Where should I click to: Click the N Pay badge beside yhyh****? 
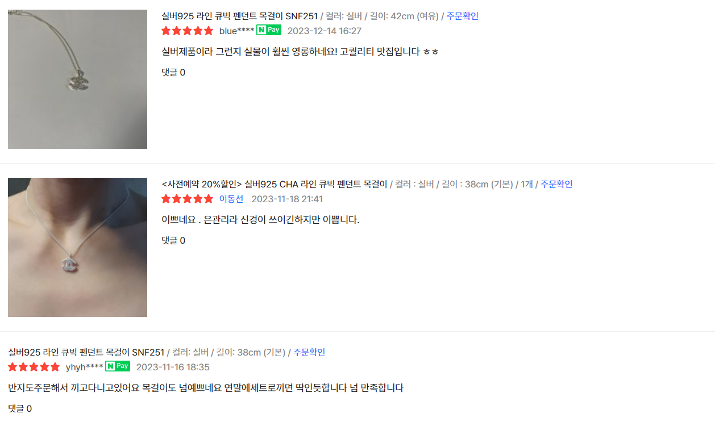pos(118,366)
